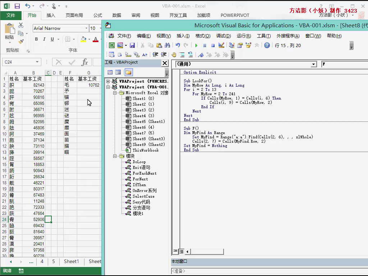
Task: Toggle Design Mode icon in VBA toolbar
Action: (x=221, y=45)
